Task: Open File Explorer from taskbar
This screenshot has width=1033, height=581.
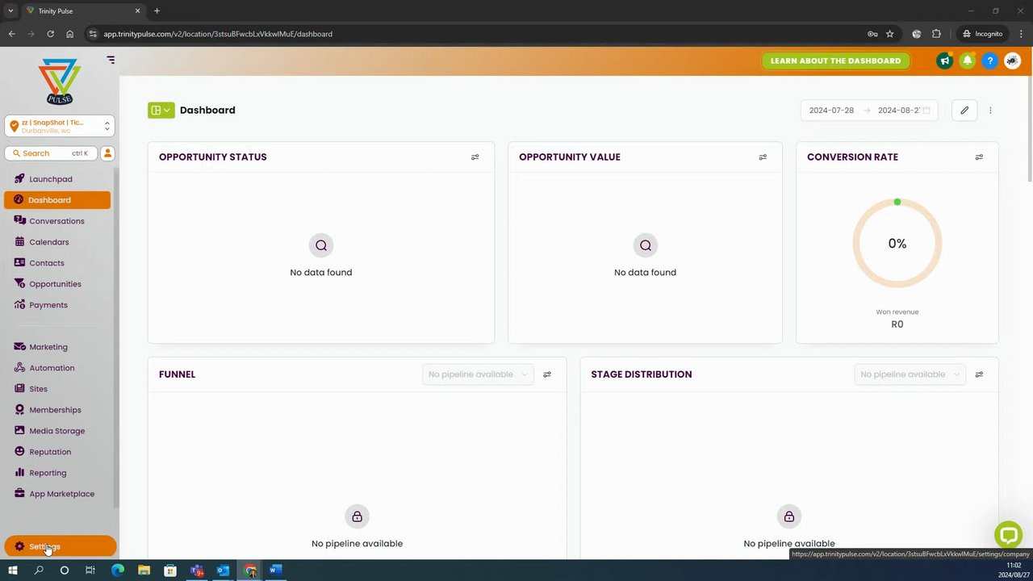Action: click(144, 571)
